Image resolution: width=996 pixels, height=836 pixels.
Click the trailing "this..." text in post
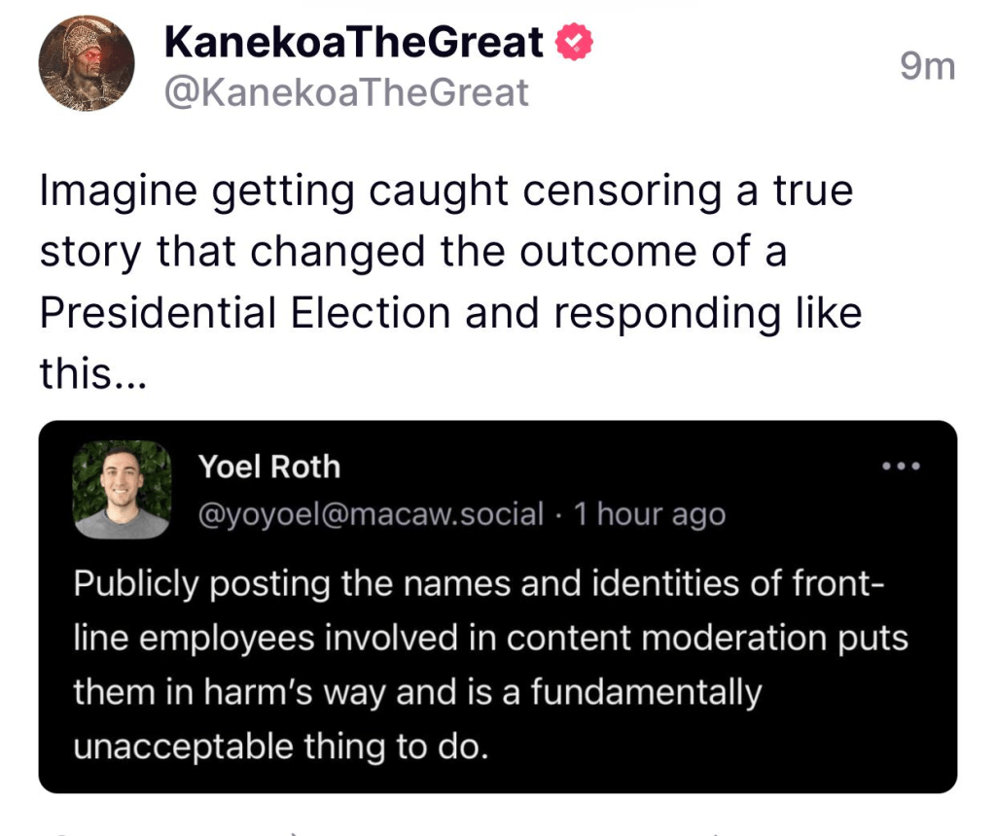click(x=92, y=374)
